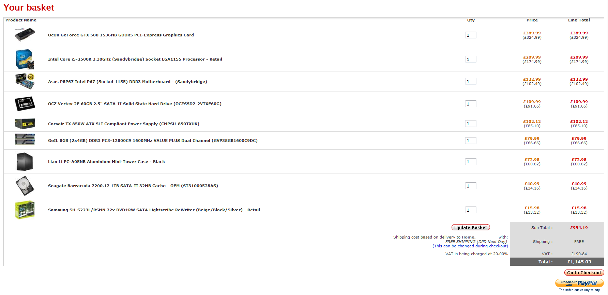Click the Samsung DVD rewriter box image
Screen dimensions: 608x295
click(x=25, y=210)
